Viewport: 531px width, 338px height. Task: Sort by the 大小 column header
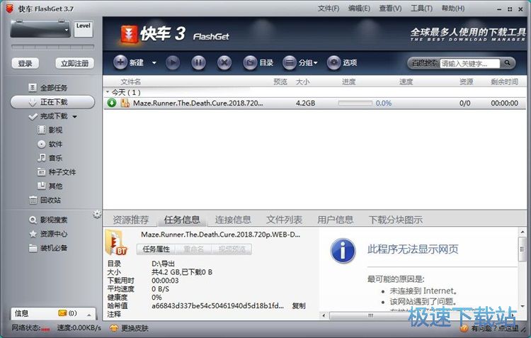pyautogui.click(x=302, y=81)
